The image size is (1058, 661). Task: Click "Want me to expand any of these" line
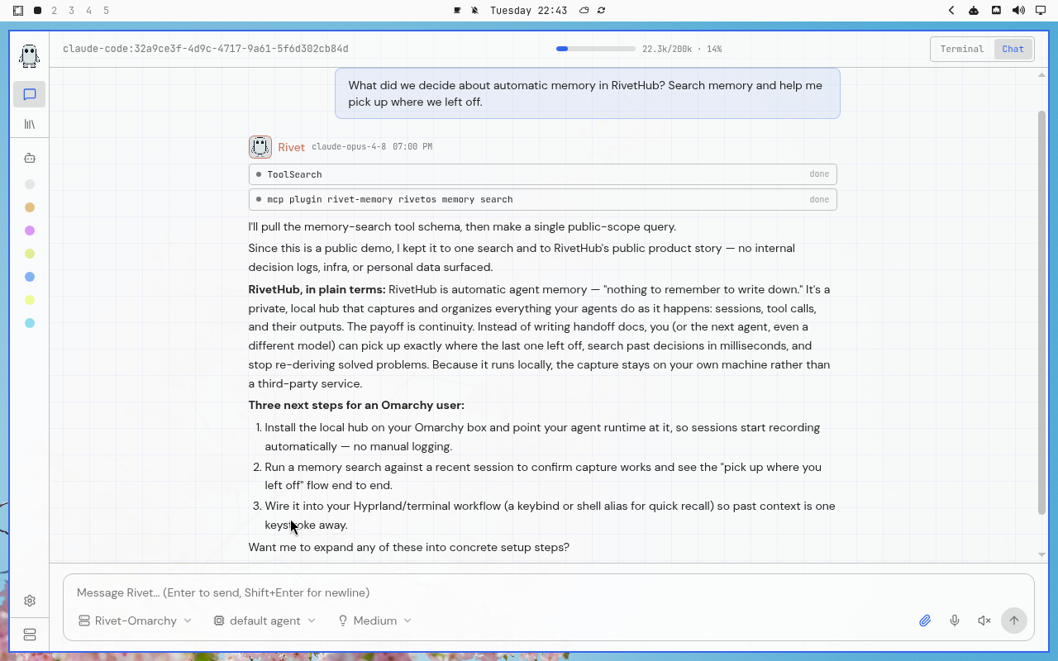[409, 547]
